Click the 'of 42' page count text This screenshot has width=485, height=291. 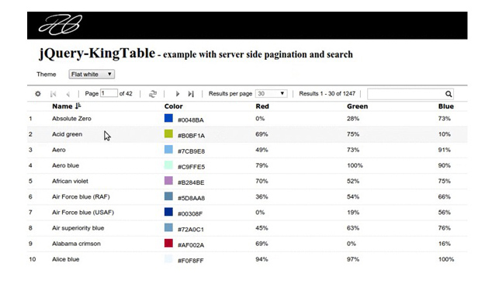[x=126, y=93]
